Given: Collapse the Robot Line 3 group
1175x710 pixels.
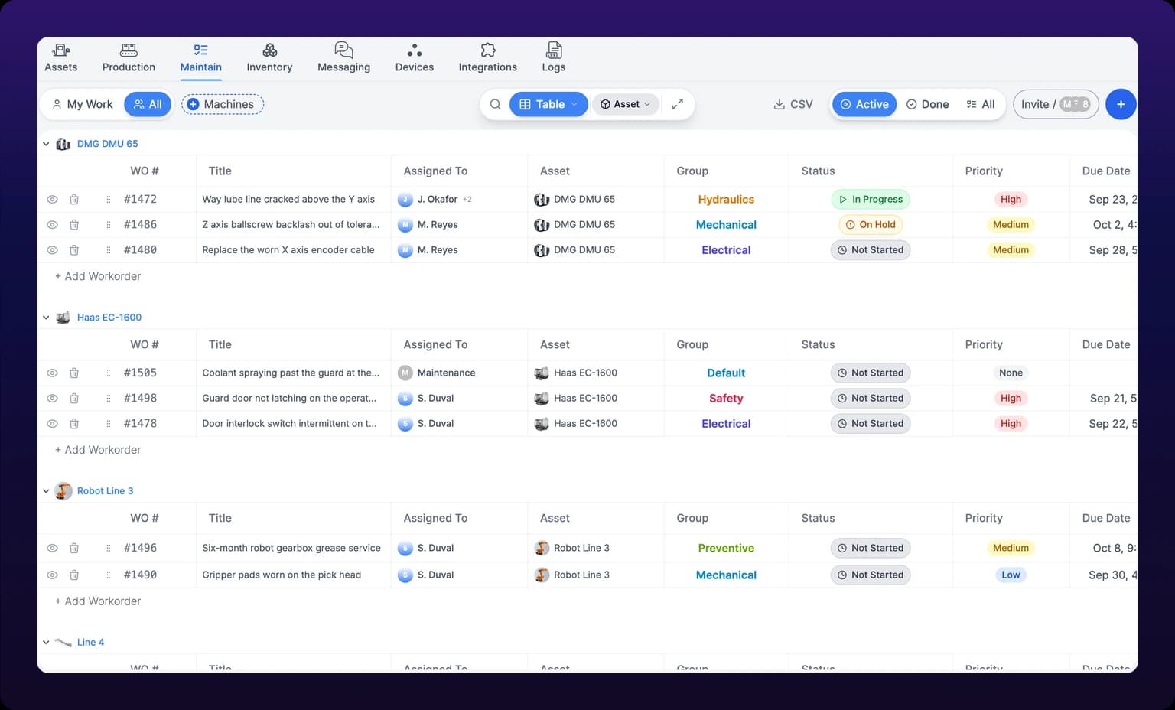Looking at the screenshot, I should (x=46, y=491).
